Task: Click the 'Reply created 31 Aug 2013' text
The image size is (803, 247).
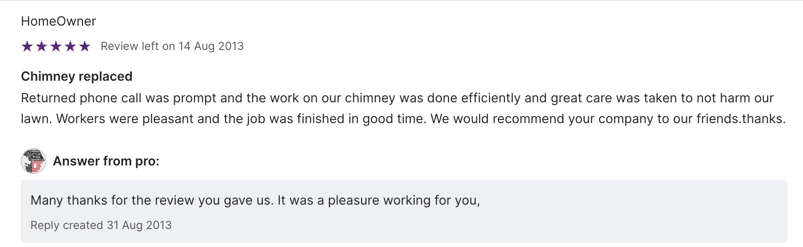Action: click(x=101, y=225)
